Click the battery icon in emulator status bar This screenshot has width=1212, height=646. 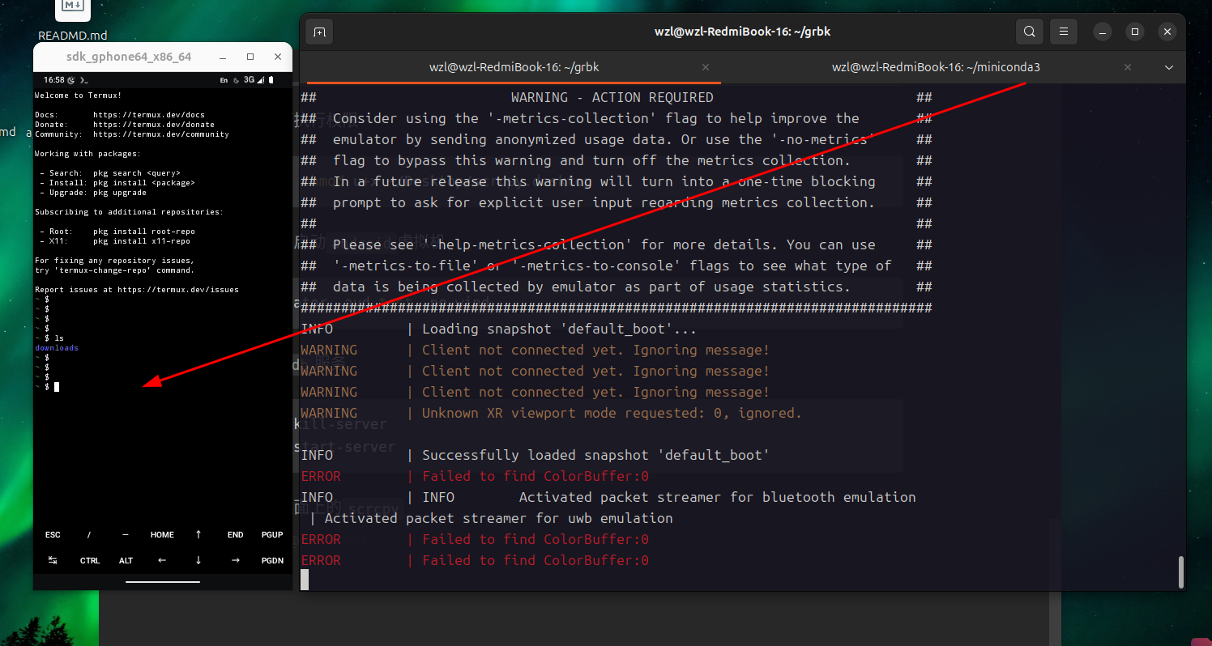pyautogui.click(x=271, y=80)
